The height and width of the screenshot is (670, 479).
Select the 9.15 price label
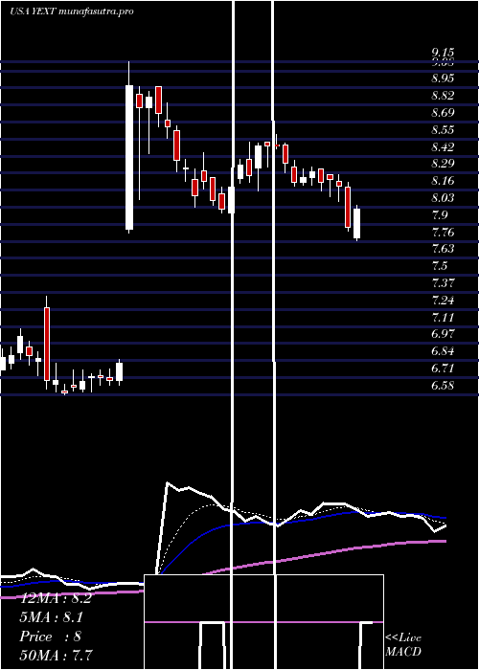(443, 53)
